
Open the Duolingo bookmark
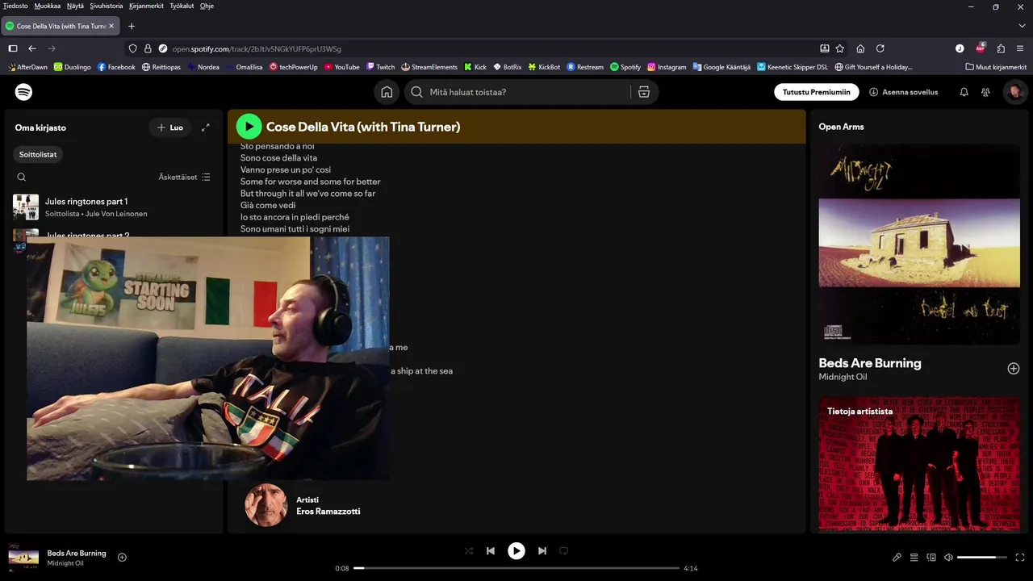click(73, 67)
